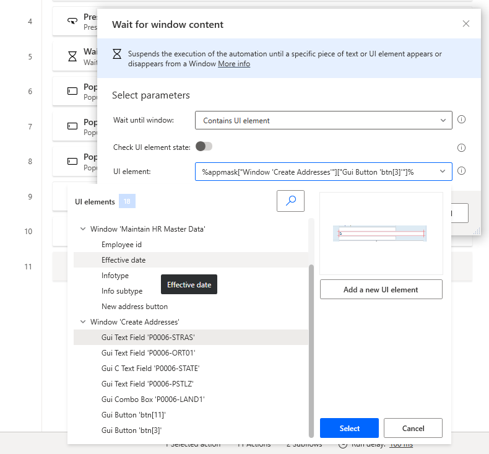Click the Wait until window label
Image resolution: width=489 pixels, height=454 pixels.
pos(144,120)
